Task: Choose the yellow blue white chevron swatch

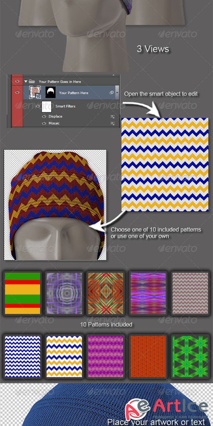Action: coord(64,357)
